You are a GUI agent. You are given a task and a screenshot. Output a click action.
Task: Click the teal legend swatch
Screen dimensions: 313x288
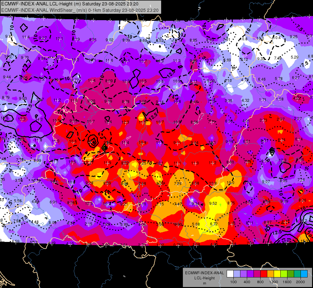[297, 274]
